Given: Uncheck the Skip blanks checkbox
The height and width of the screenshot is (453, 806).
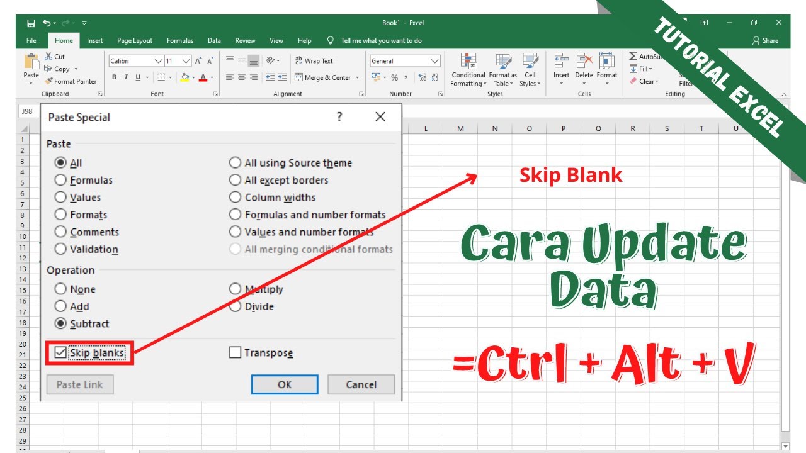Looking at the screenshot, I should [x=60, y=353].
